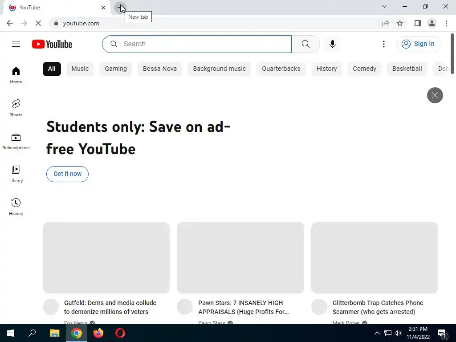The image size is (456, 342).
Task: Launch Firefox from taskbar
Action: [98, 333]
